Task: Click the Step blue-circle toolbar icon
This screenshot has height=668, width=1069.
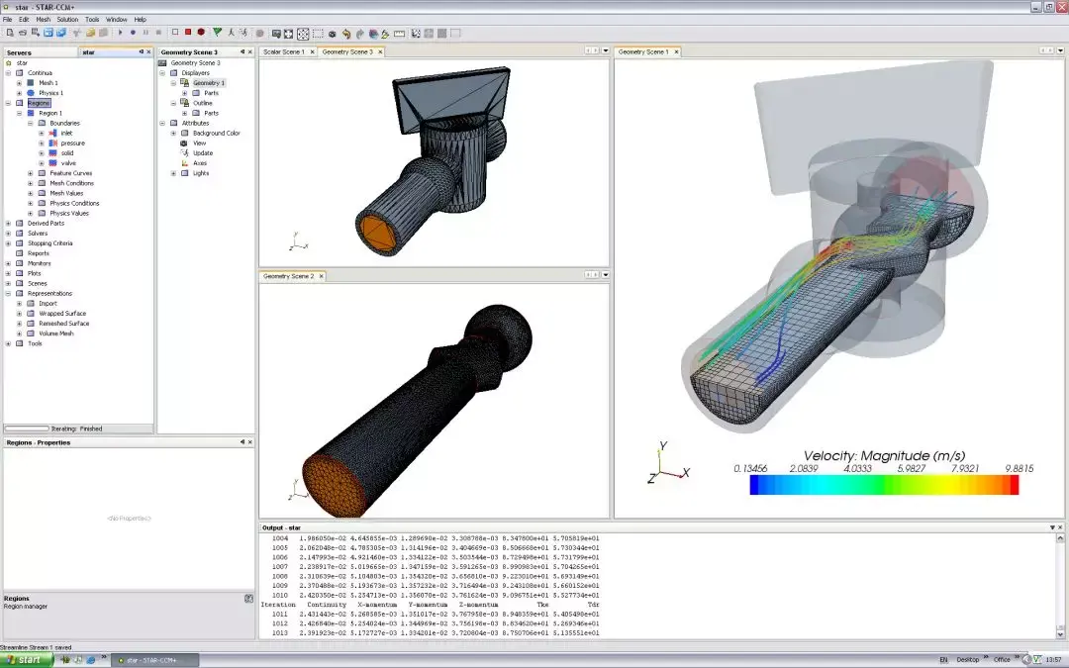Action: tap(133, 32)
